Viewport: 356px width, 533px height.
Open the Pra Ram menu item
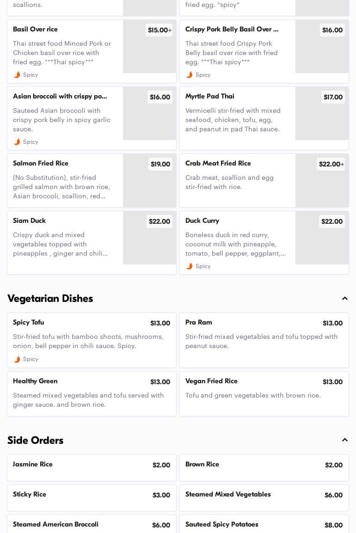click(264, 340)
